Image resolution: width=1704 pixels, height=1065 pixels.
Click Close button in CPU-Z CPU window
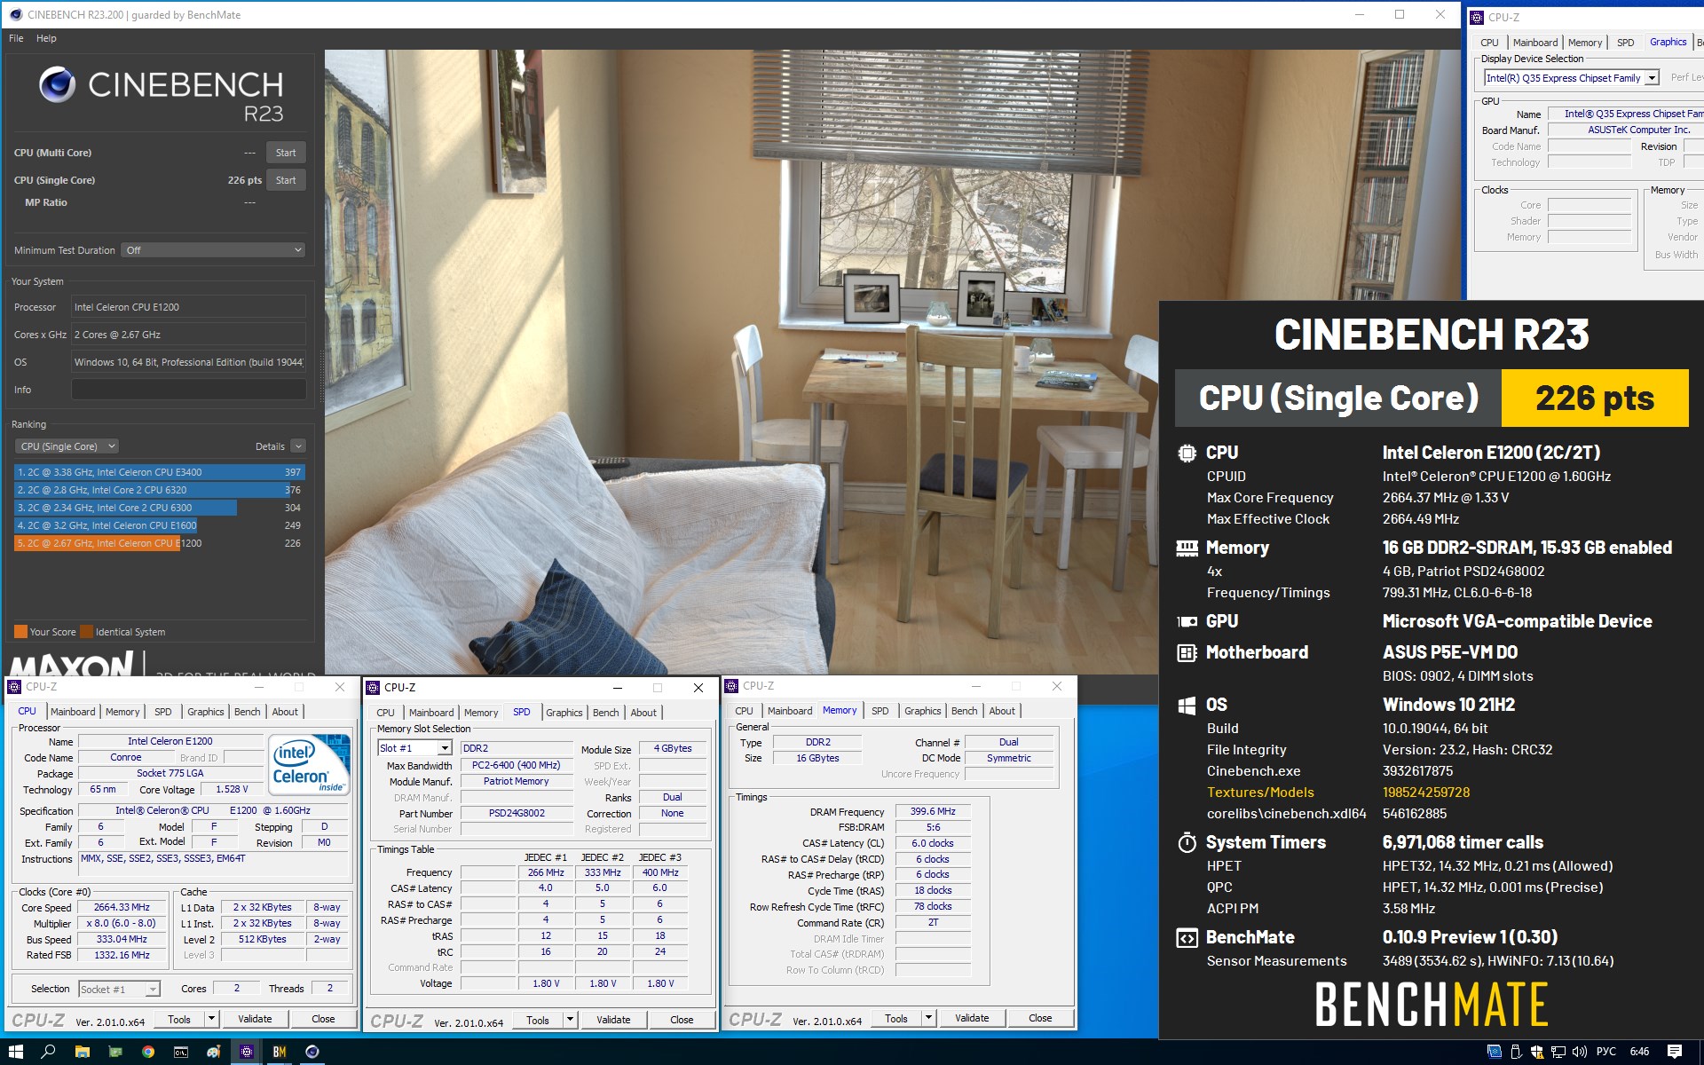coord(323,1019)
